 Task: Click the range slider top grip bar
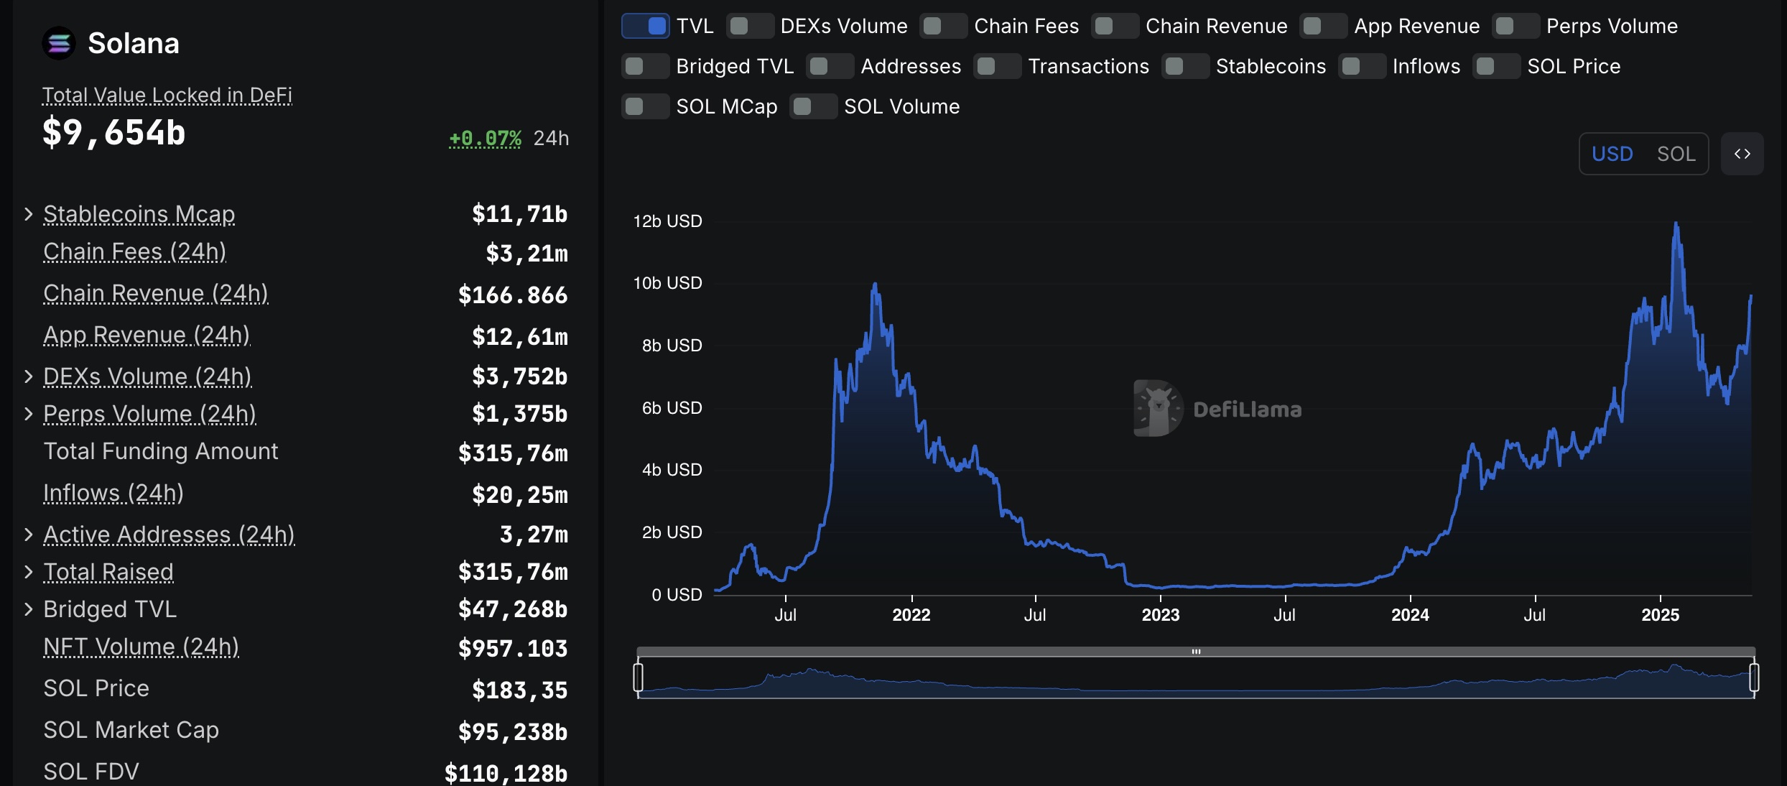(x=1196, y=652)
